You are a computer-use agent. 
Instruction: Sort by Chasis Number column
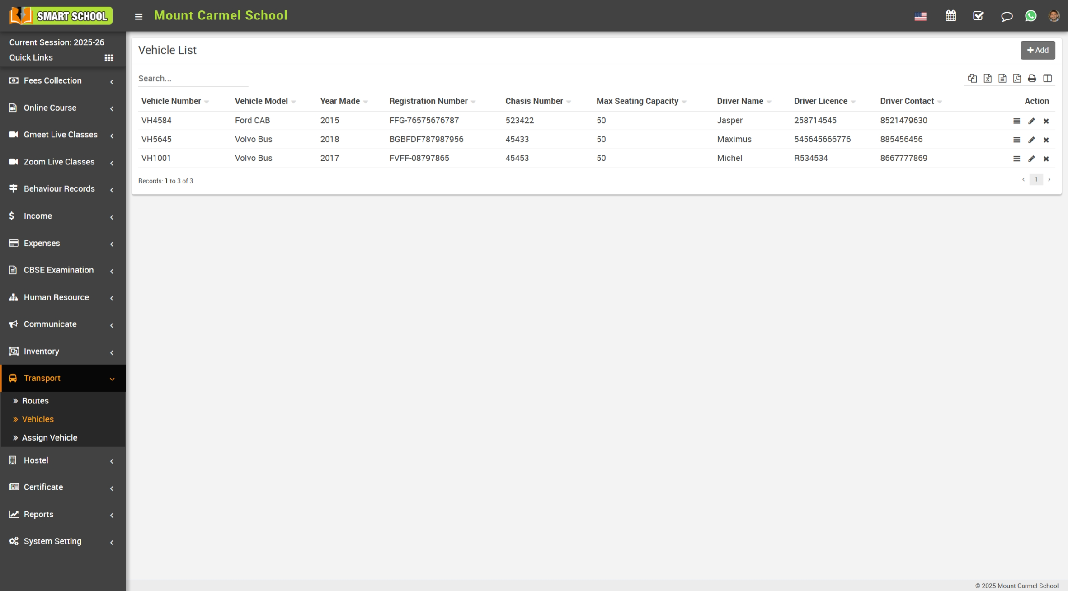click(538, 101)
